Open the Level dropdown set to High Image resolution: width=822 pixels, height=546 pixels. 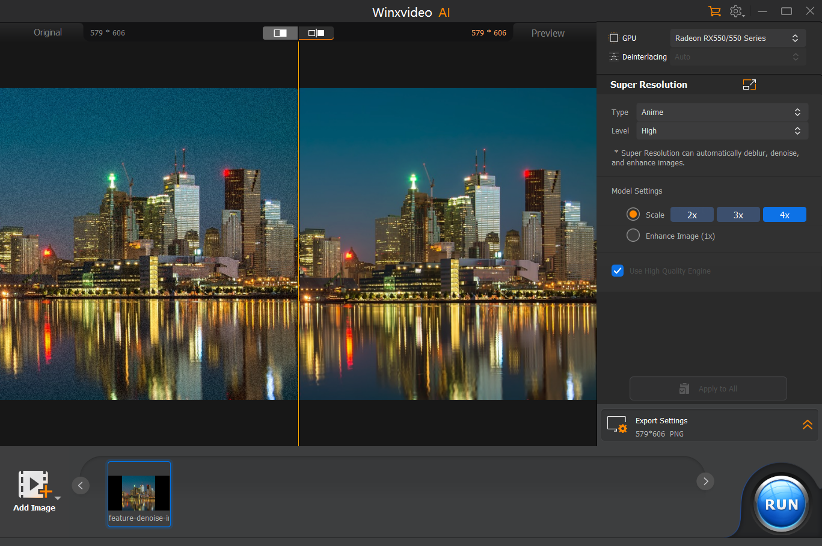[x=722, y=131]
